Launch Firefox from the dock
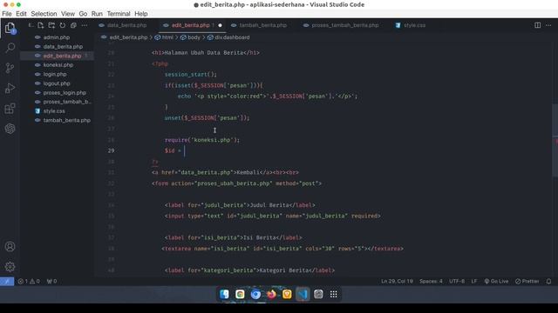The image size is (558, 313). pyautogui.click(x=271, y=294)
